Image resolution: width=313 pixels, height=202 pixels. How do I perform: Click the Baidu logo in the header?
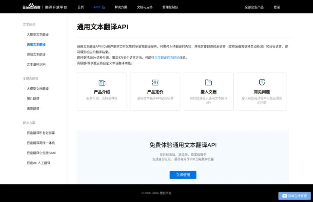point(31,7)
